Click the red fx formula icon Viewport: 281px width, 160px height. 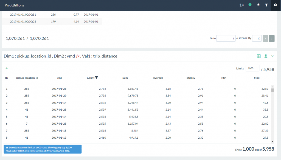(78, 56)
